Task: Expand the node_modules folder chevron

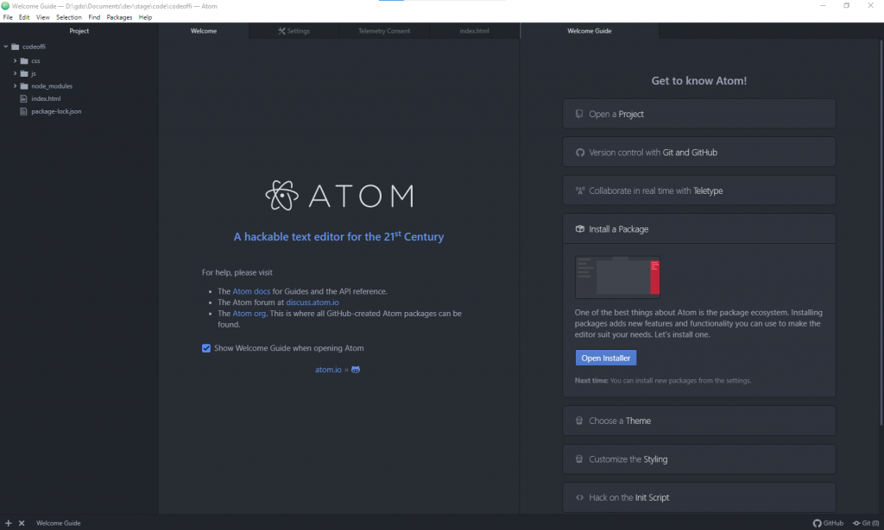Action: pyautogui.click(x=15, y=86)
